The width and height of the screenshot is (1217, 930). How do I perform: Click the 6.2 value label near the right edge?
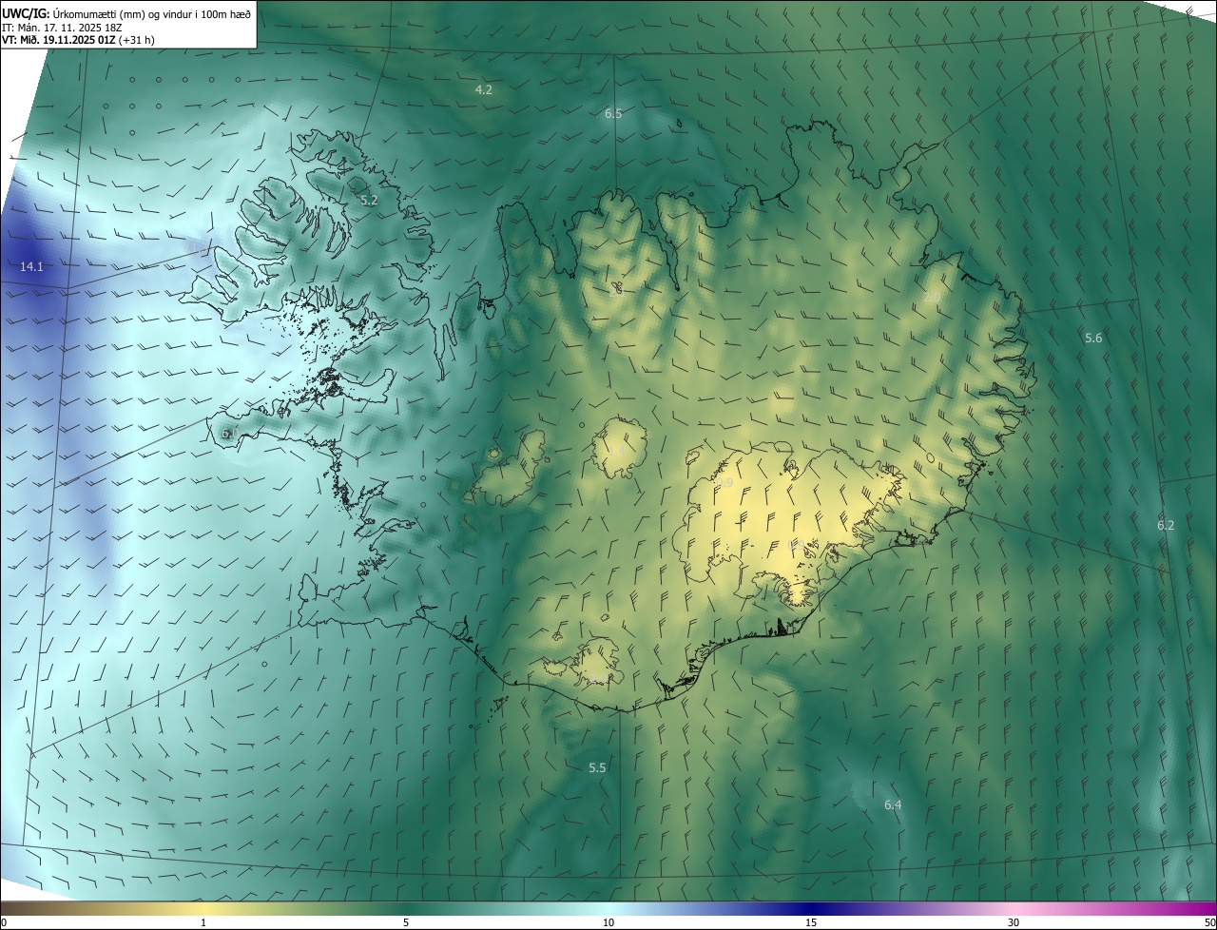tap(1166, 526)
